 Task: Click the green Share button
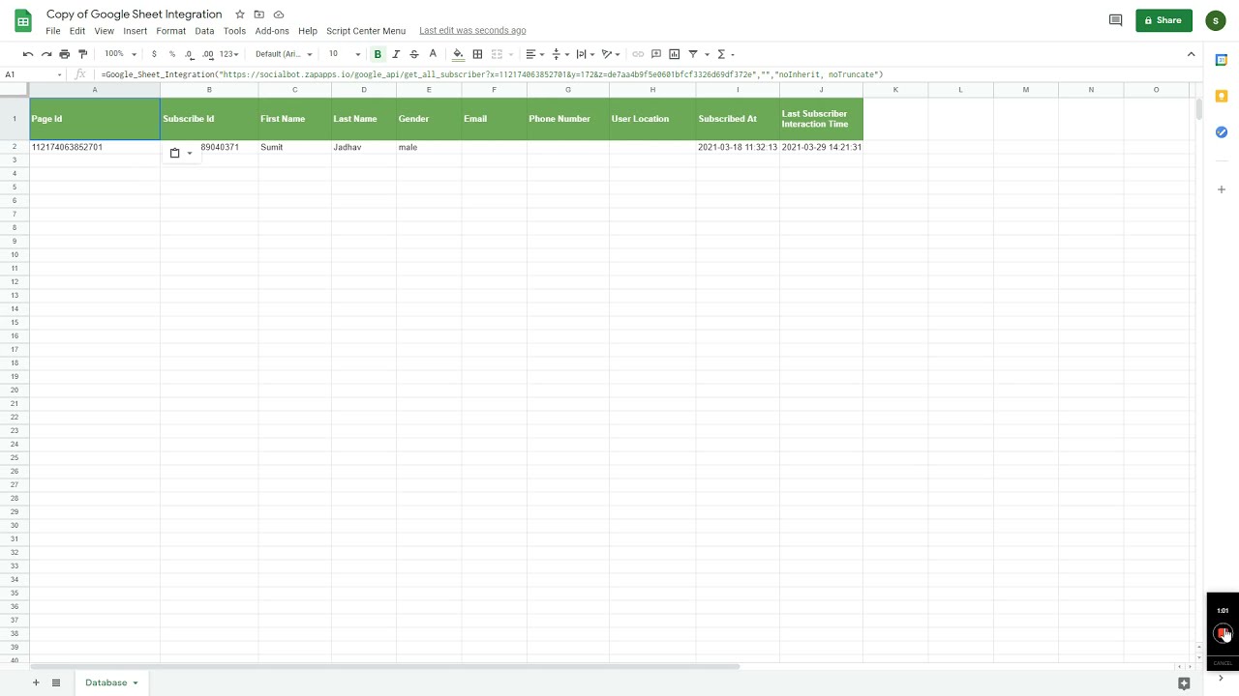[x=1163, y=20]
